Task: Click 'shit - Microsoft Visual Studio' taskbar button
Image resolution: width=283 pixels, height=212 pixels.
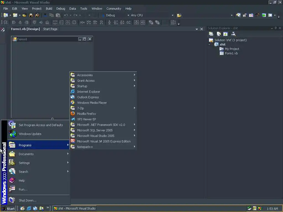Action: pyautogui.click(x=75, y=208)
